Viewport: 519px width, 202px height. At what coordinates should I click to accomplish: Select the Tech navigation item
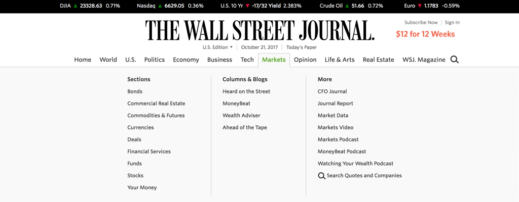[247, 60]
